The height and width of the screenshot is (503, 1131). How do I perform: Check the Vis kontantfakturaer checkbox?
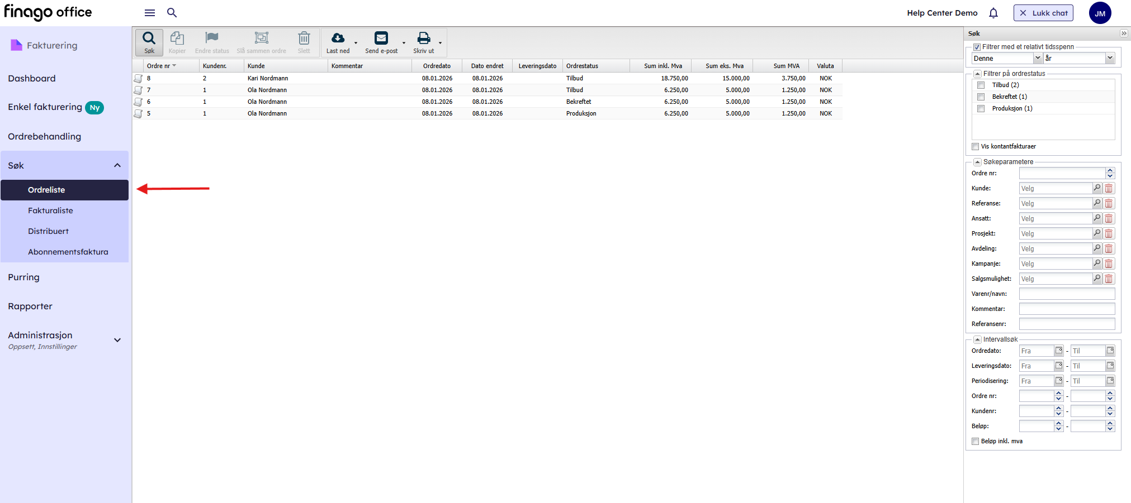976,147
